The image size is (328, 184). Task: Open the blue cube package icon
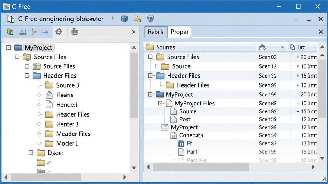pyautogui.click(x=124, y=19)
